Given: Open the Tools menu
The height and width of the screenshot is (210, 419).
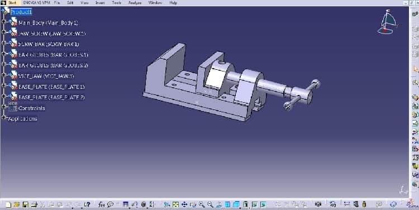Looking at the screenshot, I should pyautogui.click(x=117, y=3).
